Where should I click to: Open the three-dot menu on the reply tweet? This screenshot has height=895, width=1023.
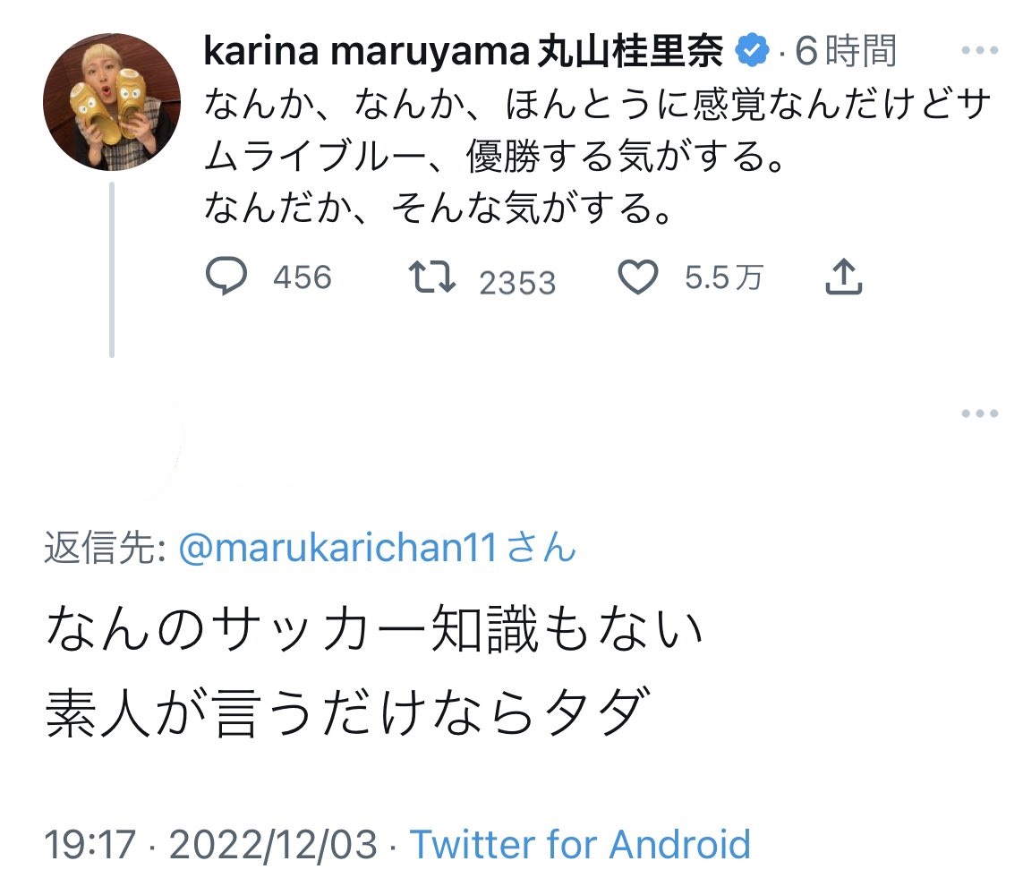[979, 413]
